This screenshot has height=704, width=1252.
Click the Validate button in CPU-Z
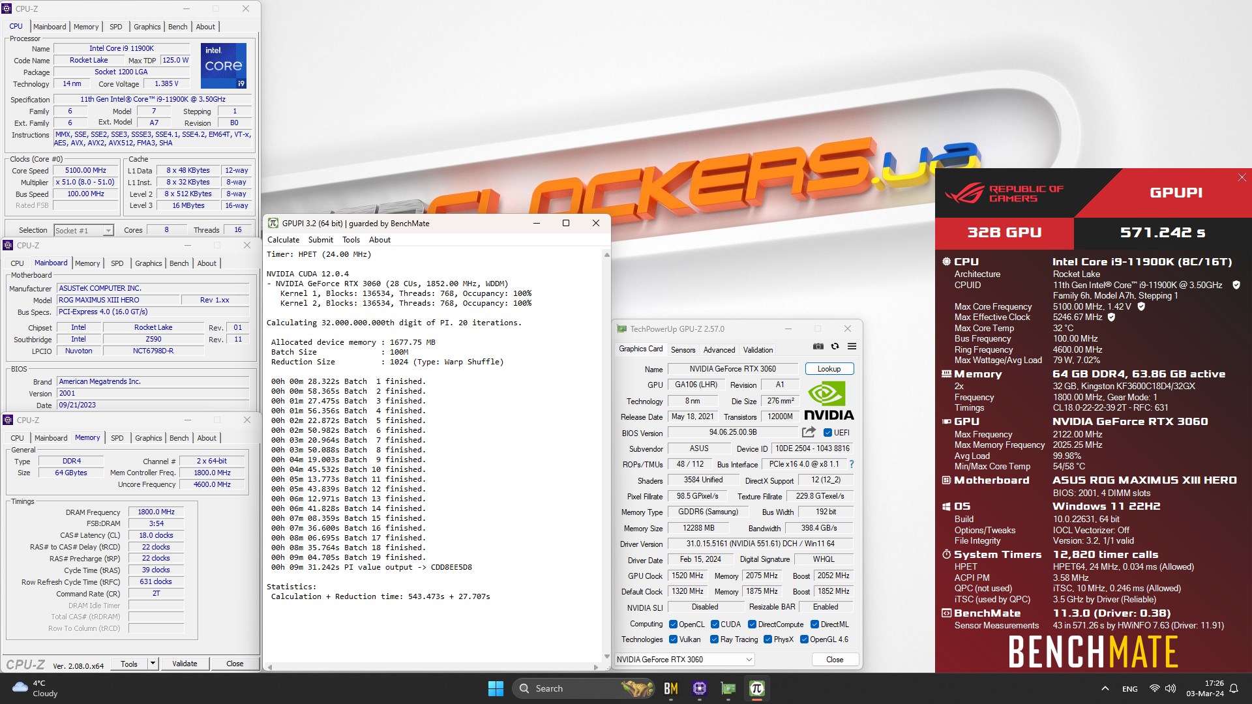coord(185,664)
